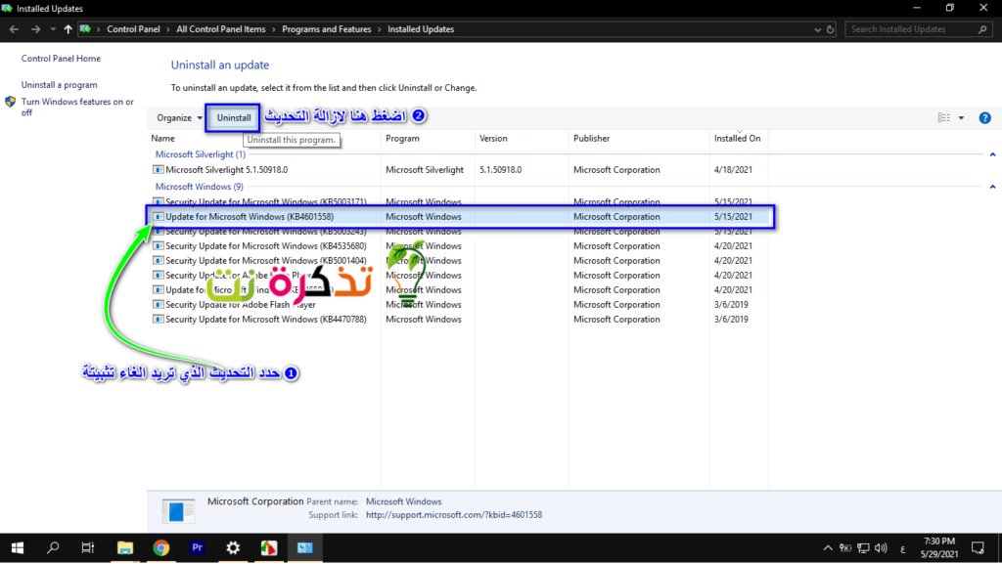The image size is (1002, 564).
Task: Click the details pane update thumbnail
Action: tap(178, 510)
